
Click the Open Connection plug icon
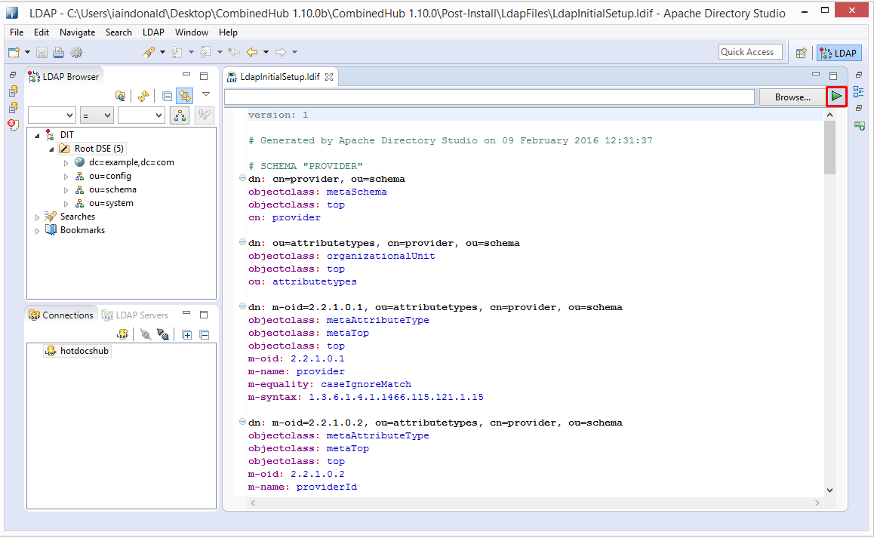(146, 334)
